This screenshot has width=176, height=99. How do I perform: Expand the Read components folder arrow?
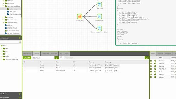click(x=1, y=48)
